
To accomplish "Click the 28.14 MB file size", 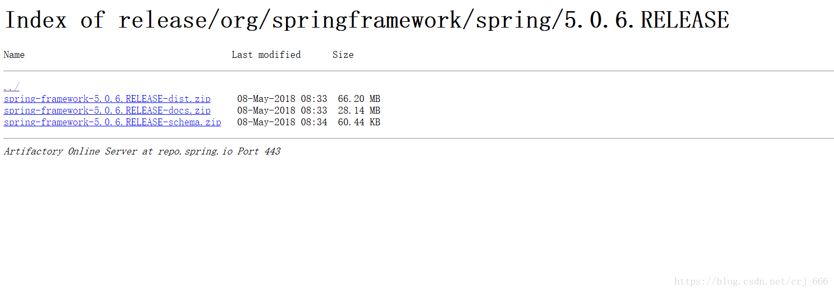I will (359, 110).
